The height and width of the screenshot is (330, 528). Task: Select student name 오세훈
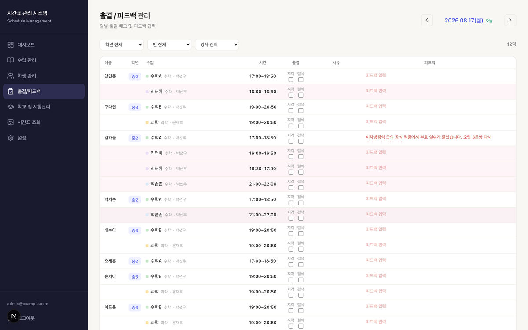point(110,261)
